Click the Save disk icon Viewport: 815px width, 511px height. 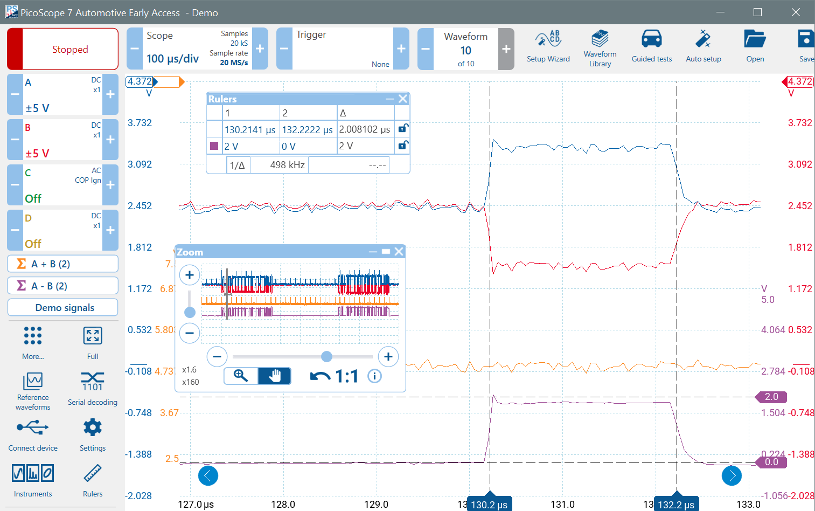(x=806, y=39)
